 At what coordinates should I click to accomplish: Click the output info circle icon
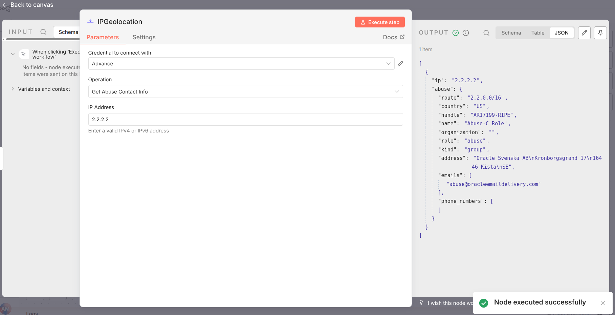(466, 33)
